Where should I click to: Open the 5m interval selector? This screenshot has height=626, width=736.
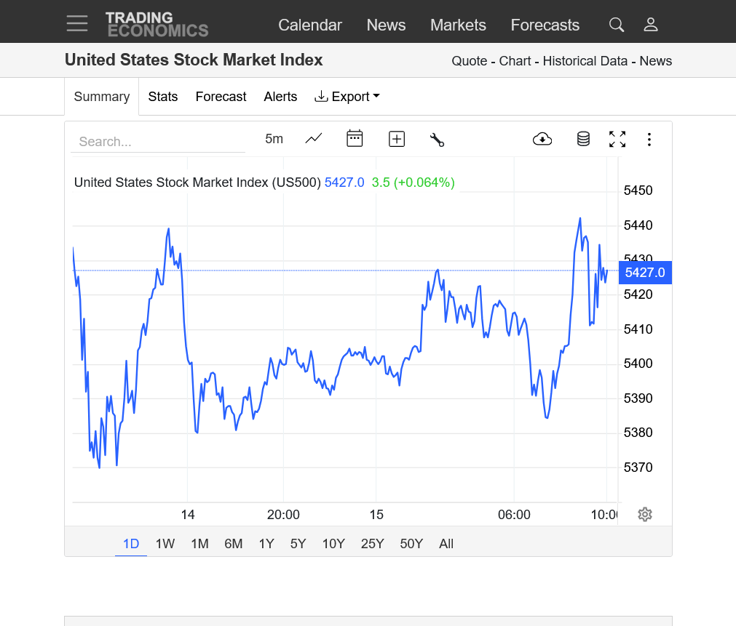(x=274, y=139)
